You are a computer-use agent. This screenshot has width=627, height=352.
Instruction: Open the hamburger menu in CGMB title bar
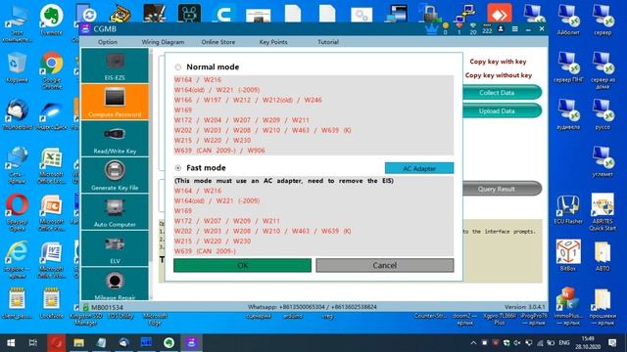[x=515, y=29]
